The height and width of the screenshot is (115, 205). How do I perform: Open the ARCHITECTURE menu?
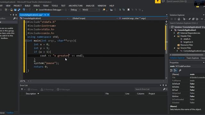click(x=76, y=6)
